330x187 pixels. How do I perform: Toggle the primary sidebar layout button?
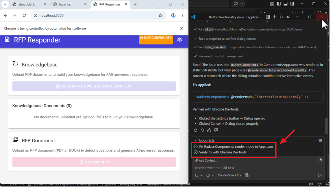click(279, 4)
